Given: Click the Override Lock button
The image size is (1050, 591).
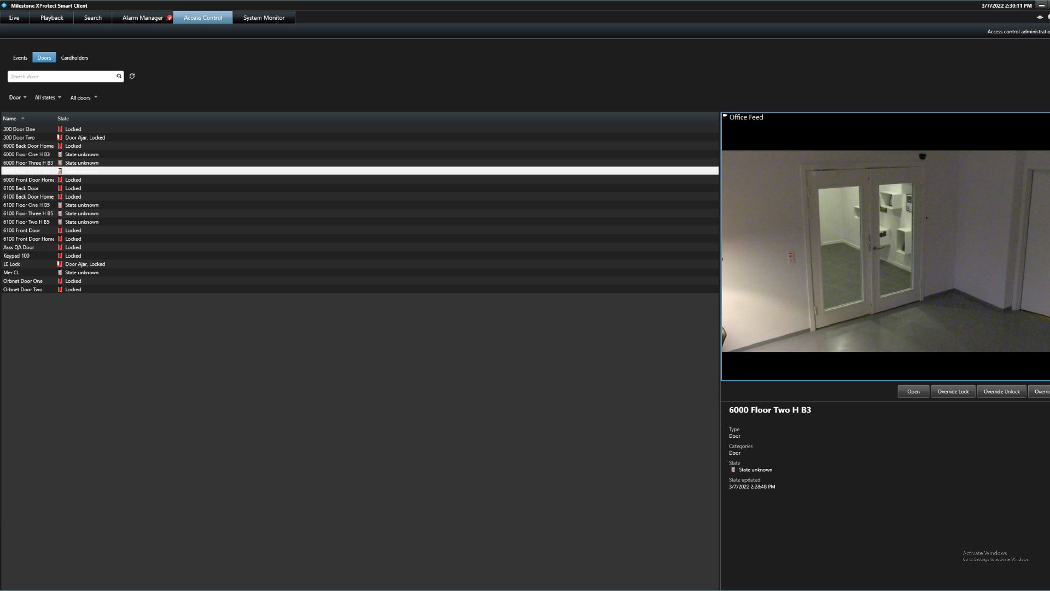Looking at the screenshot, I should pos(953,391).
